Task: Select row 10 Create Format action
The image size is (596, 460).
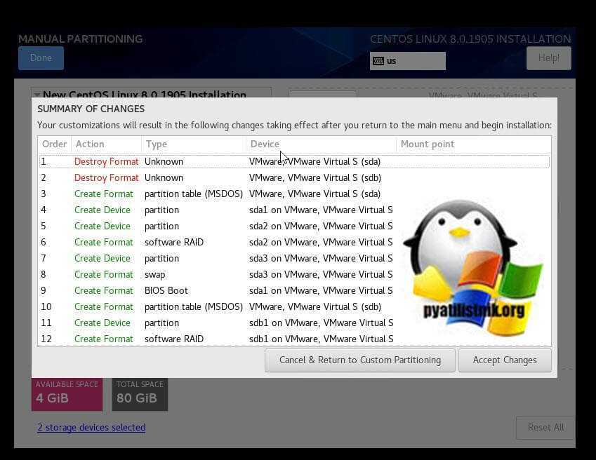Action: pyautogui.click(x=104, y=307)
